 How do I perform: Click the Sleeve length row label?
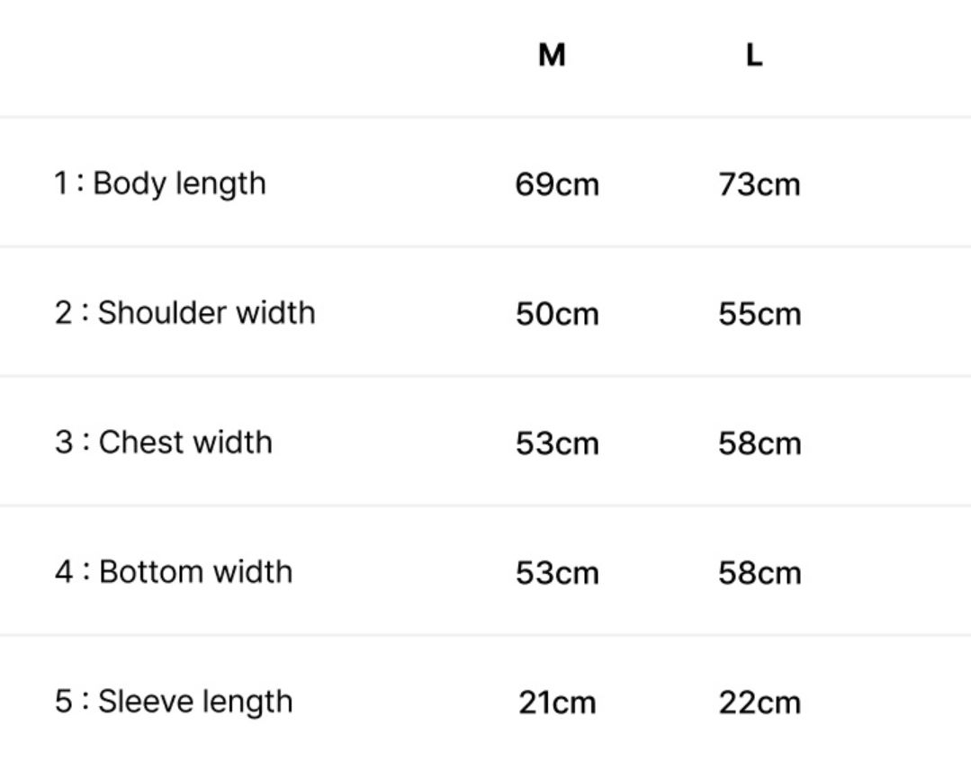point(195,702)
